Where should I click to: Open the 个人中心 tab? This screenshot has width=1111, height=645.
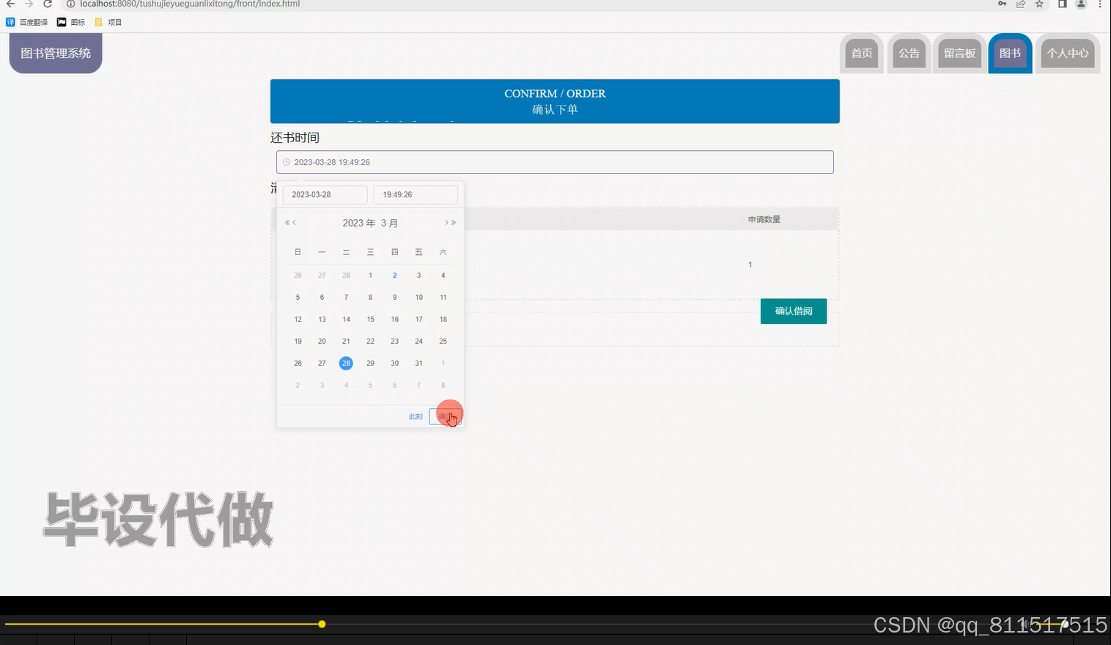1068,53
